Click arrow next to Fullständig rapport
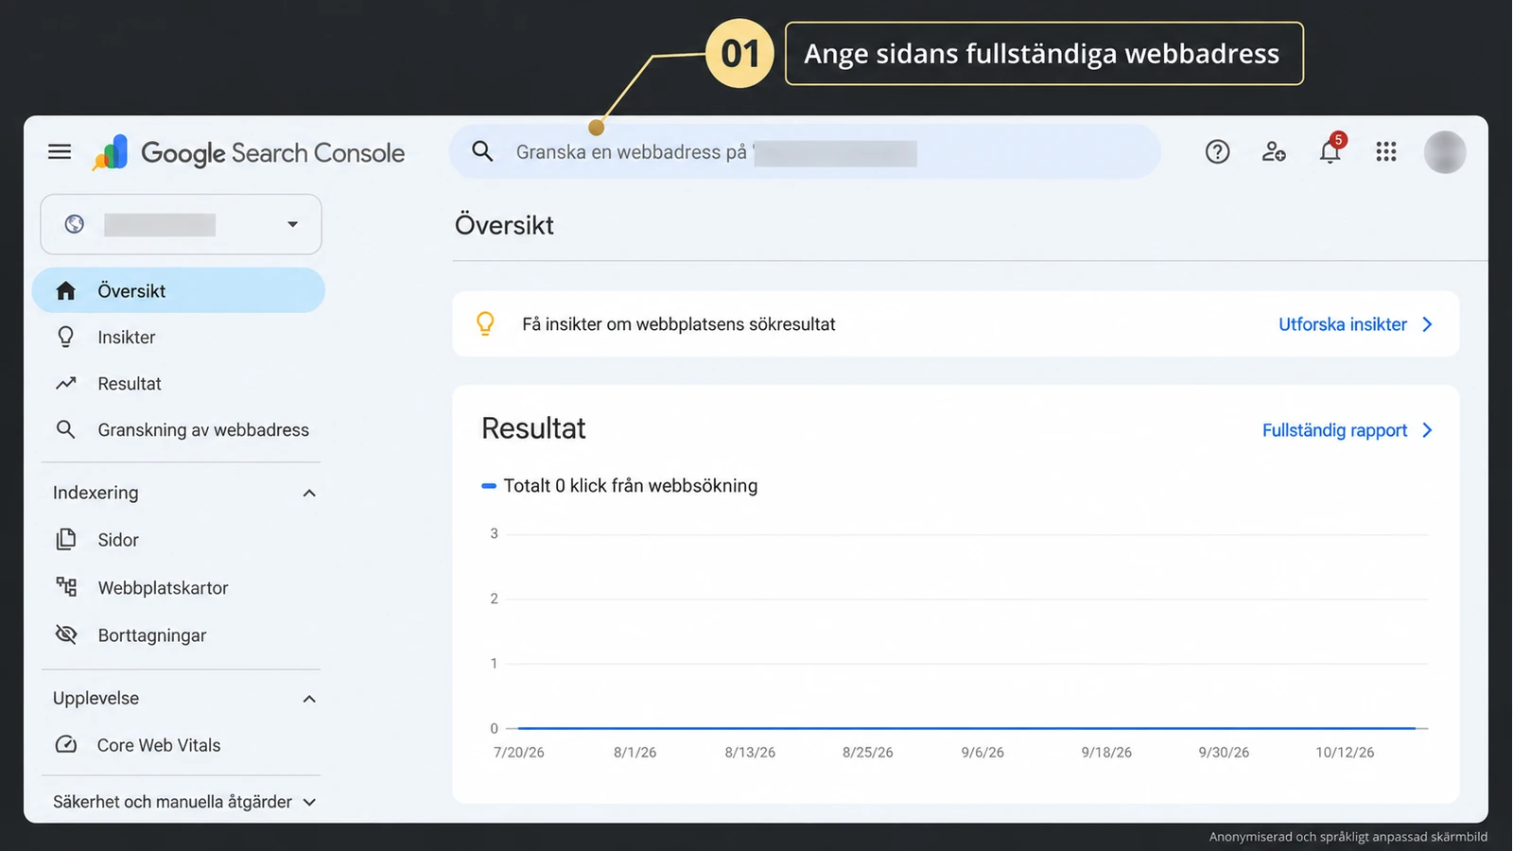1513x851 pixels. click(1427, 430)
